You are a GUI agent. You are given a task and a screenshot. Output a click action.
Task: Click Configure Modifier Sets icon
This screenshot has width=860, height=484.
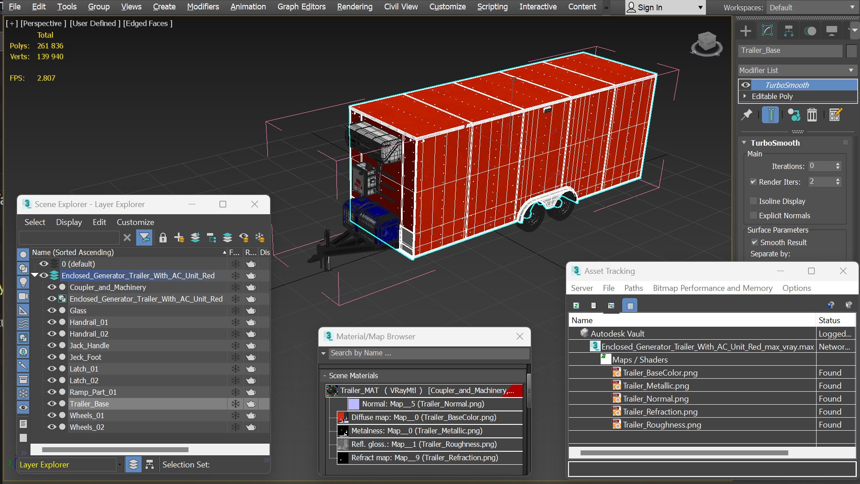tap(835, 115)
